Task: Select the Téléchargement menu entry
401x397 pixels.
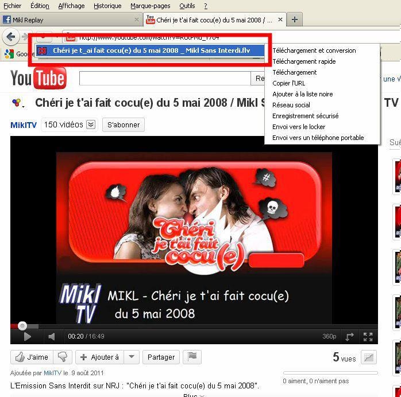Action: [x=294, y=72]
